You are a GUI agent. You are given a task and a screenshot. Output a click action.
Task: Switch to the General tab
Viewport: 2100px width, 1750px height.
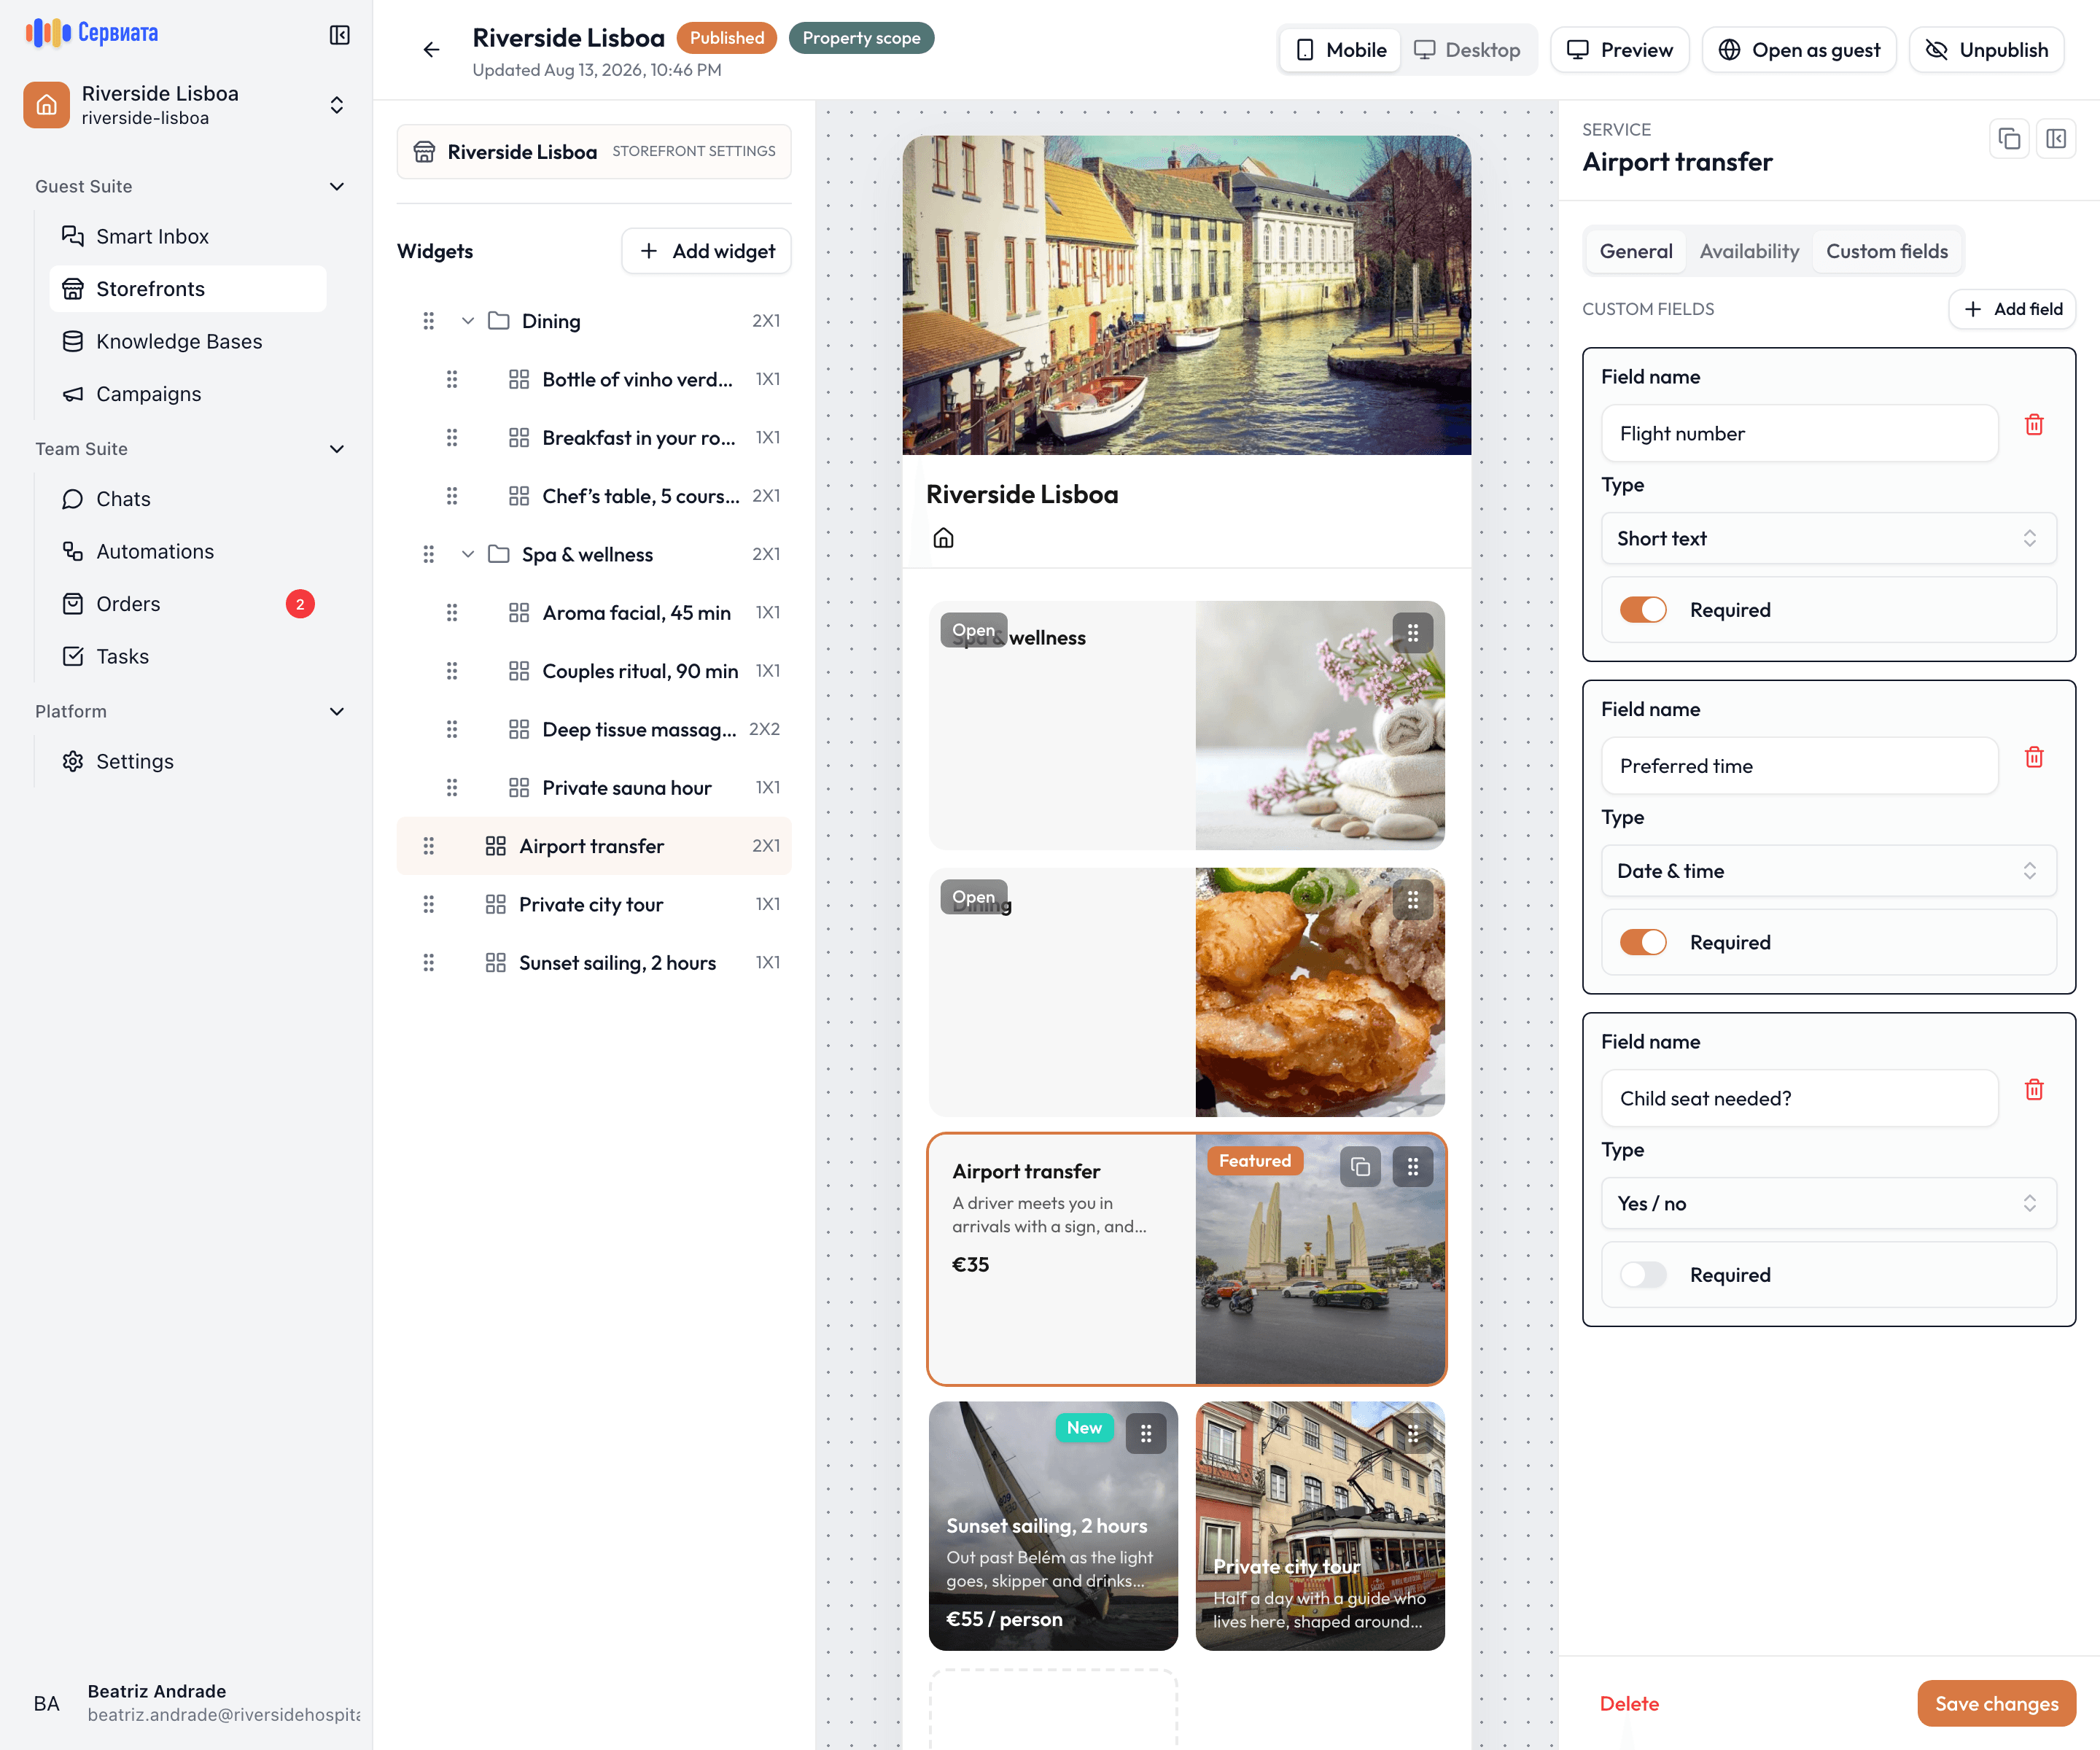1636,251
